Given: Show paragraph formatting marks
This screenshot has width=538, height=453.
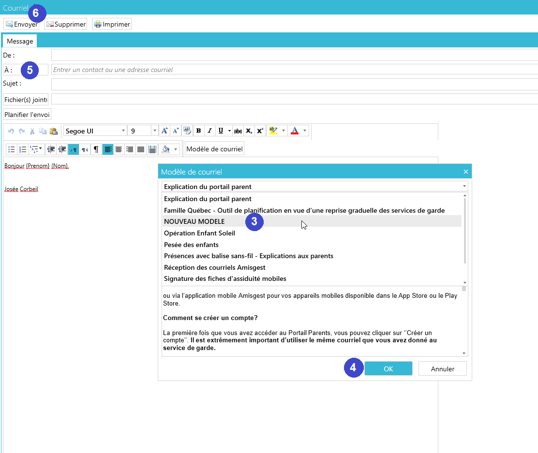Looking at the screenshot, I should pyautogui.click(x=96, y=149).
